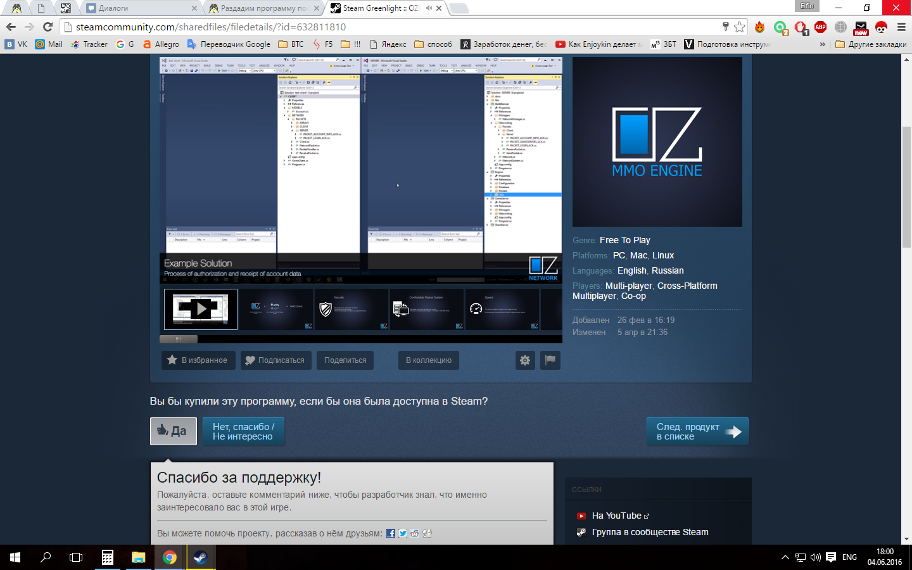Open the taskbar search
Image resolution: width=912 pixels, height=570 pixels.
point(46,557)
